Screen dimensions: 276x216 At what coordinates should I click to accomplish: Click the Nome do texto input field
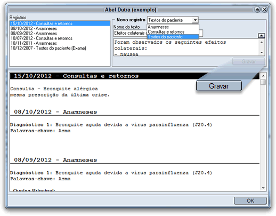tap(158, 33)
